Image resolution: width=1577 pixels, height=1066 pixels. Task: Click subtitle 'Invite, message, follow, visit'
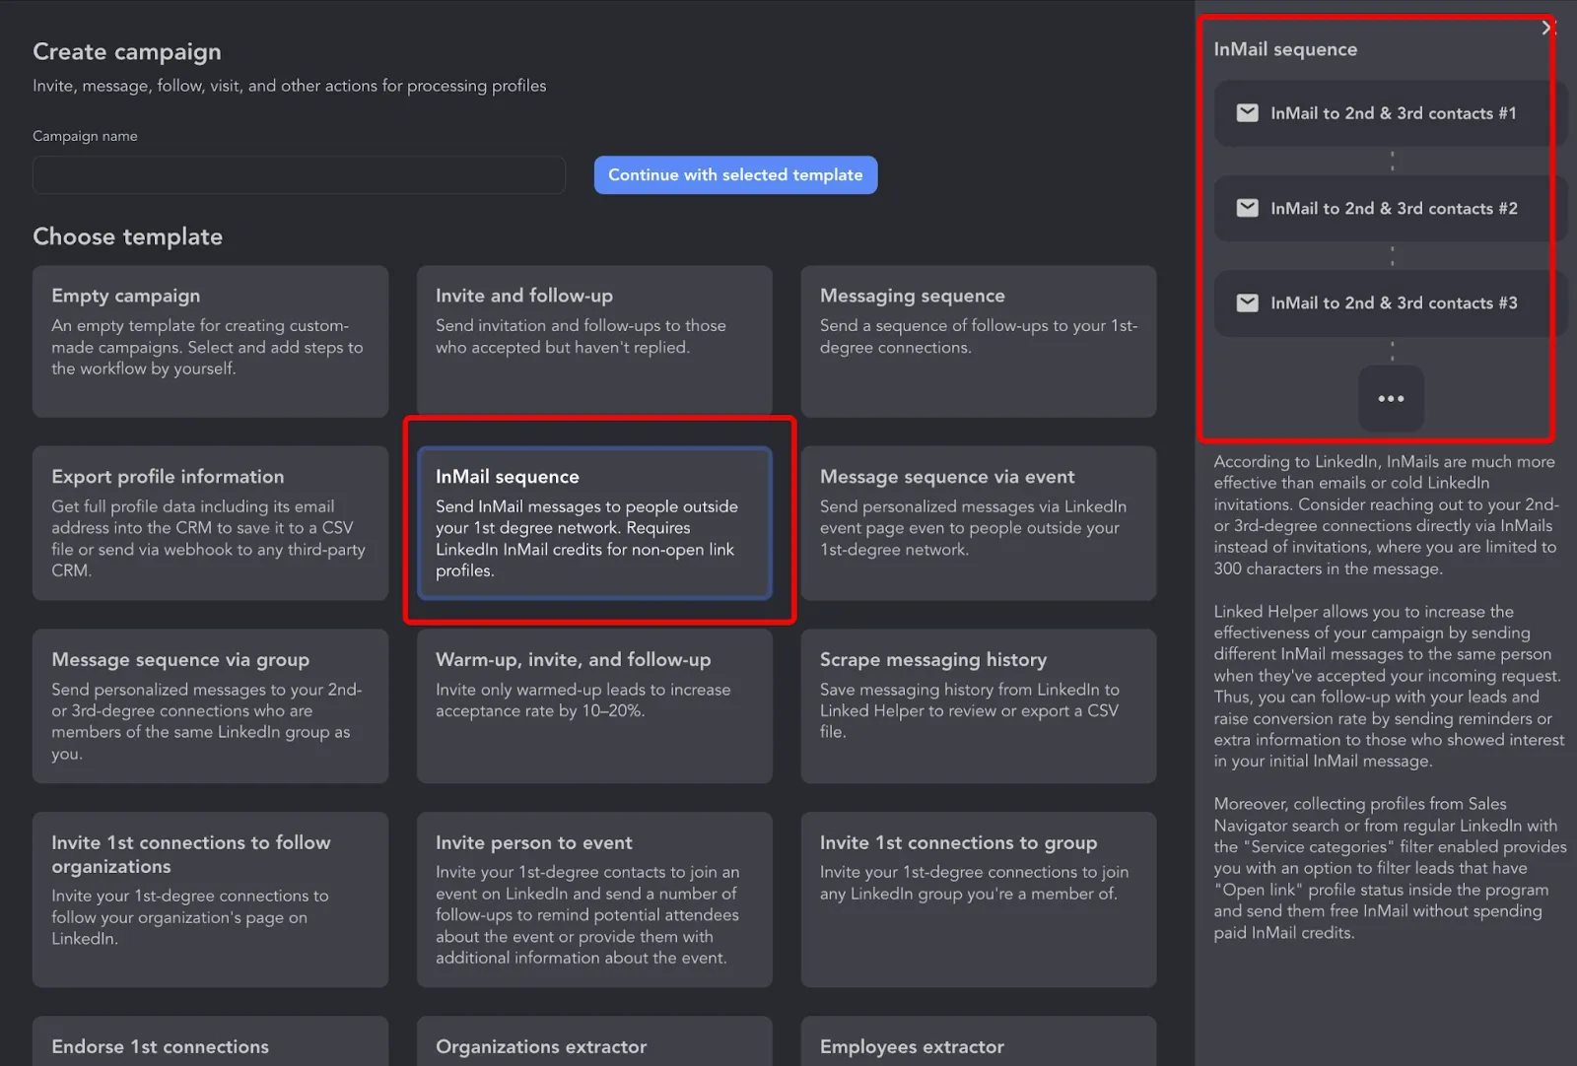click(x=289, y=86)
